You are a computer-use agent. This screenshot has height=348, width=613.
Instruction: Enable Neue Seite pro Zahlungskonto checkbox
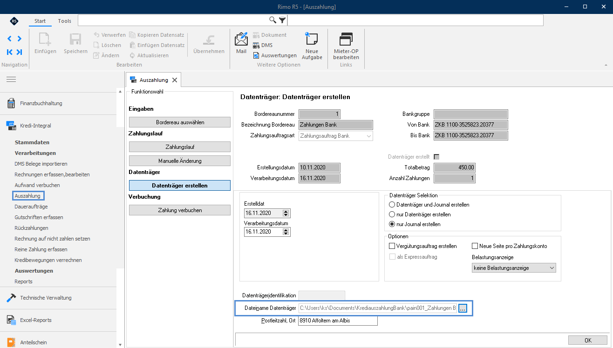(475, 246)
